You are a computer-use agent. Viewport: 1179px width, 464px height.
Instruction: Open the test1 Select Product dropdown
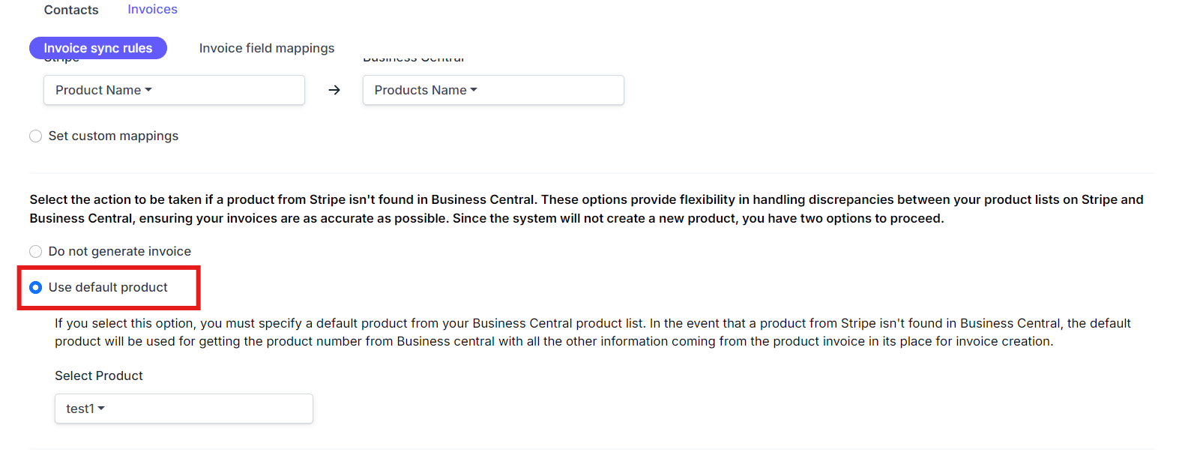click(x=184, y=409)
